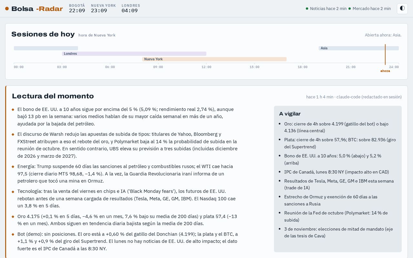Click the 'claude-code (redactado en sesión)' timestamp

point(369,97)
